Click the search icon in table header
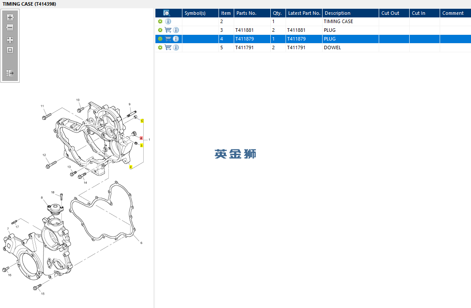471x308 pixels. click(x=166, y=13)
